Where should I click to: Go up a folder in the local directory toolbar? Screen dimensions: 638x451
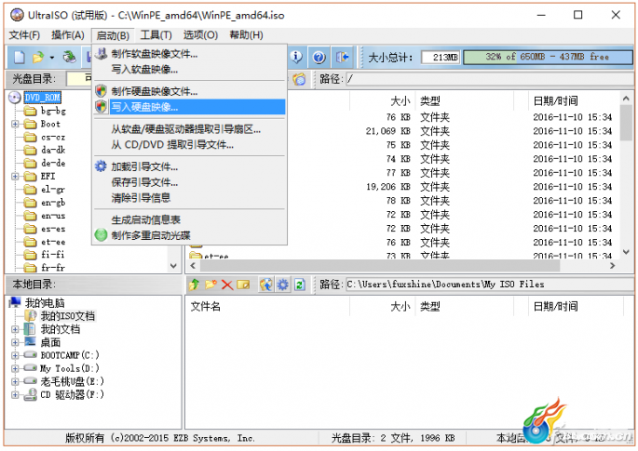(194, 285)
